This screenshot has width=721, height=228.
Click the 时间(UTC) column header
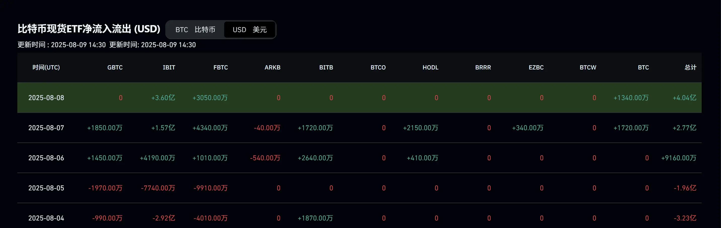tap(46, 67)
